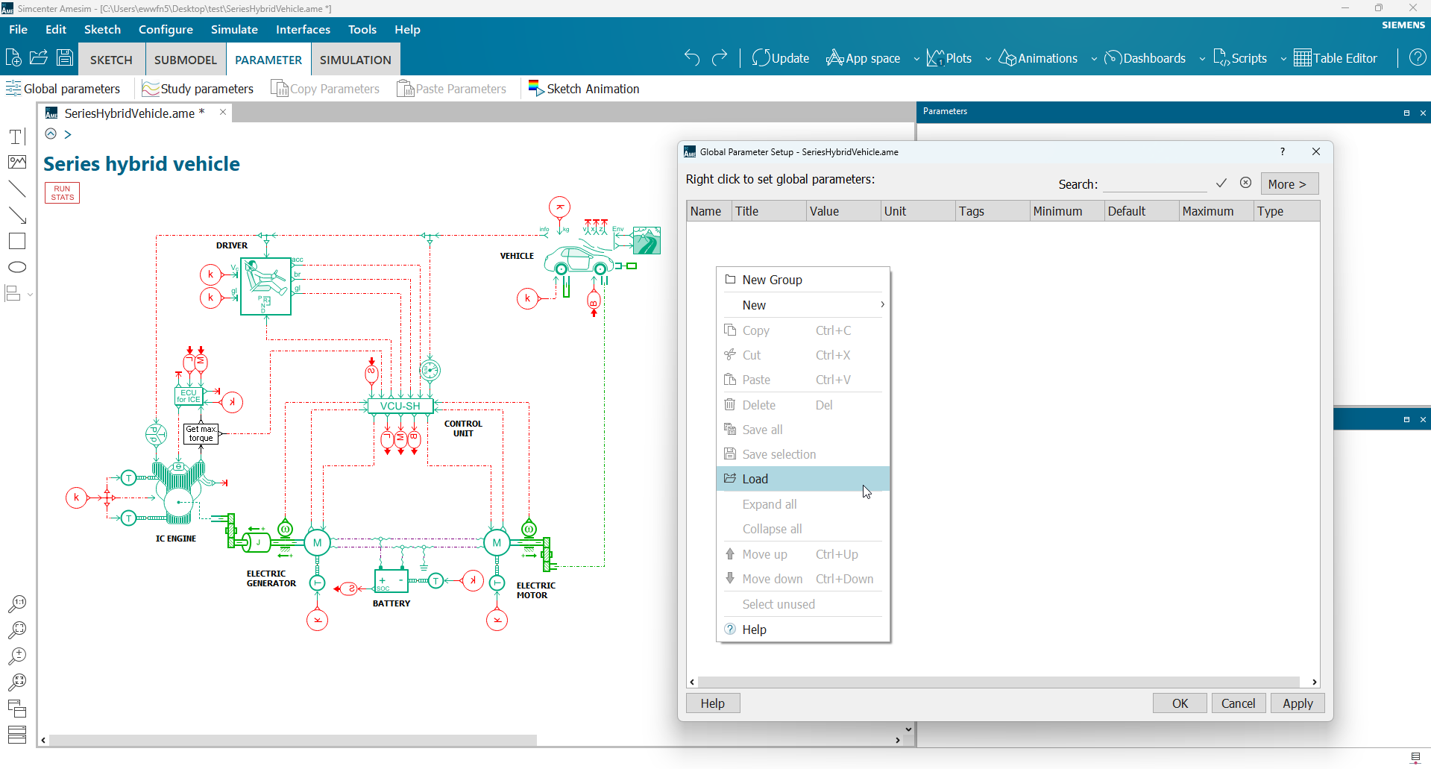Close the SeriesHybridVehicle.ame tab
Screen dimensions: 1431x769
222,113
